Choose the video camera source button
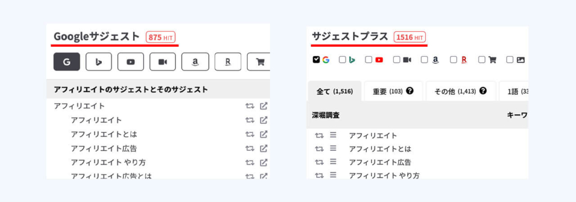The image size is (576, 202). [163, 62]
